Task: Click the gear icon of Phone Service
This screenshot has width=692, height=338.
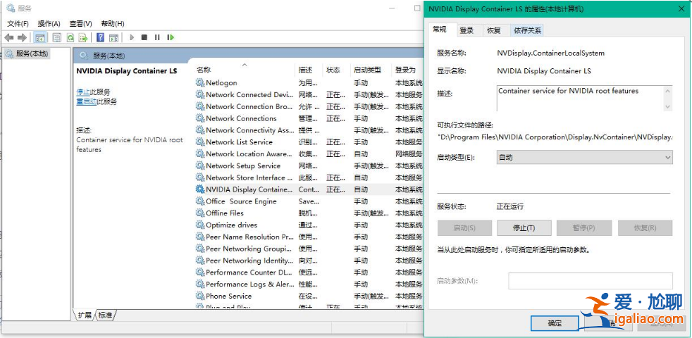Action: [x=200, y=296]
